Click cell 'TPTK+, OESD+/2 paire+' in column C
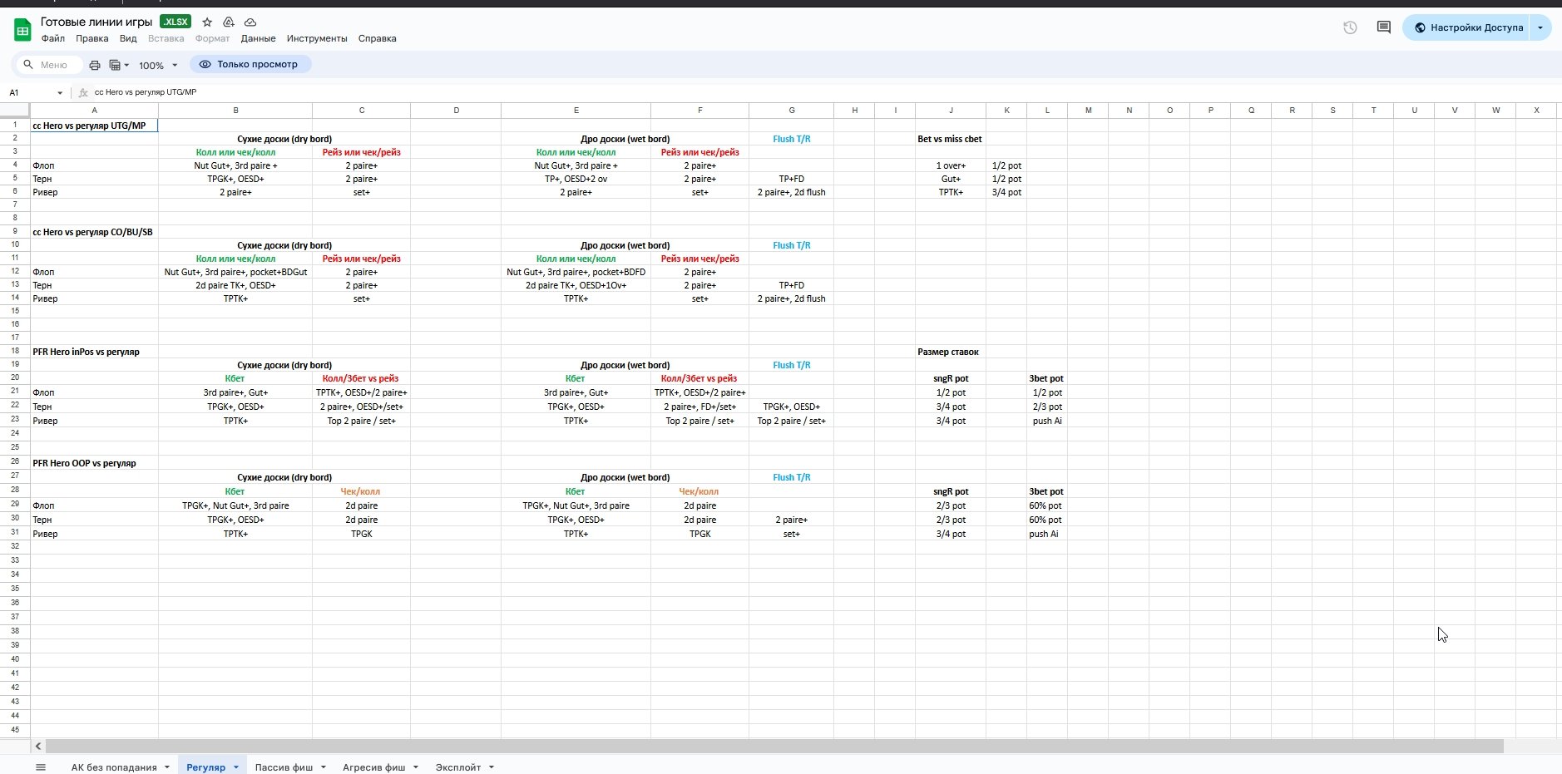Screen dimensions: 1562x774 [361, 392]
